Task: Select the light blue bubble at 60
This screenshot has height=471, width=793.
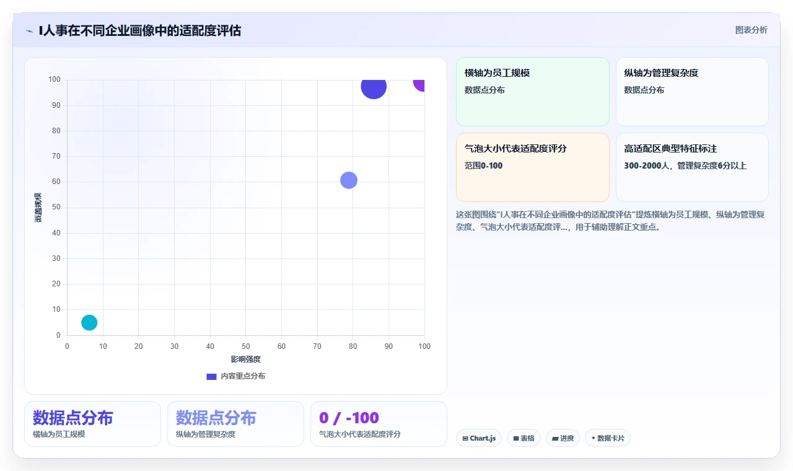Action: (349, 180)
